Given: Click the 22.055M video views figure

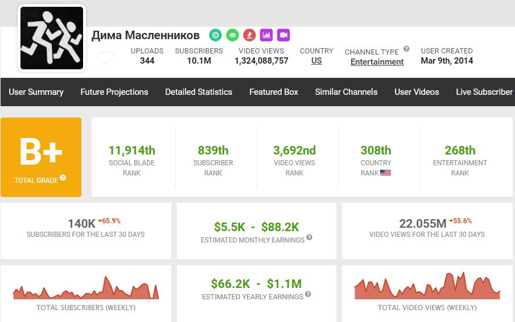Looking at the screenshot, I should (x=423, y=224).
